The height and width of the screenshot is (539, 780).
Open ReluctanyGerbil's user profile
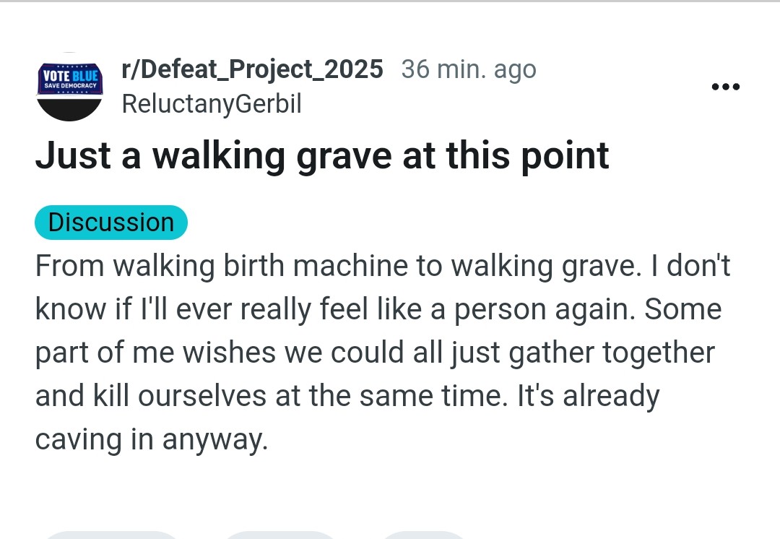coord(212,104)
